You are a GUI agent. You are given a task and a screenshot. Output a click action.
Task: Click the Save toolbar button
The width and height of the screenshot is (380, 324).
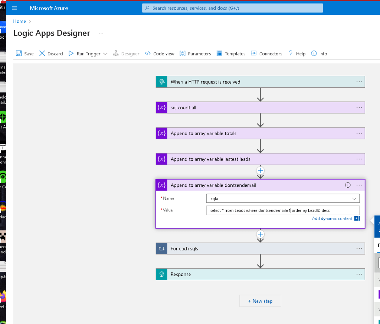coord(25,54)
